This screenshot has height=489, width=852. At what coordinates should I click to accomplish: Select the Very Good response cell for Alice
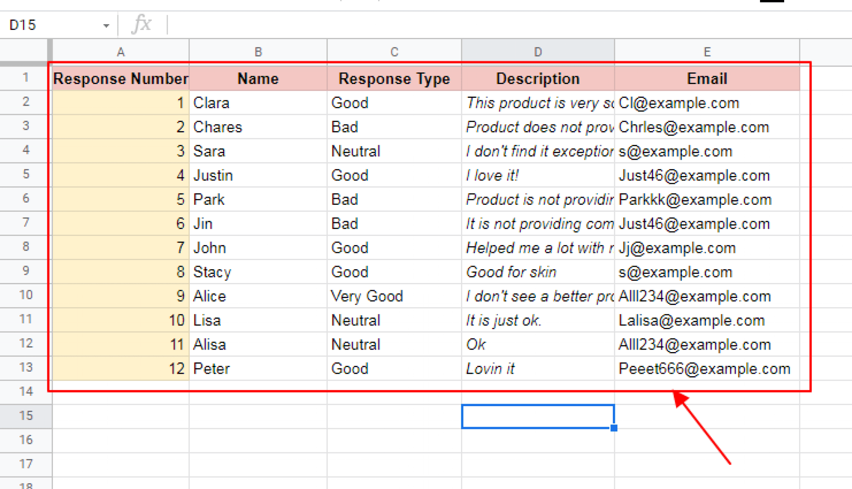click(394, 296)
